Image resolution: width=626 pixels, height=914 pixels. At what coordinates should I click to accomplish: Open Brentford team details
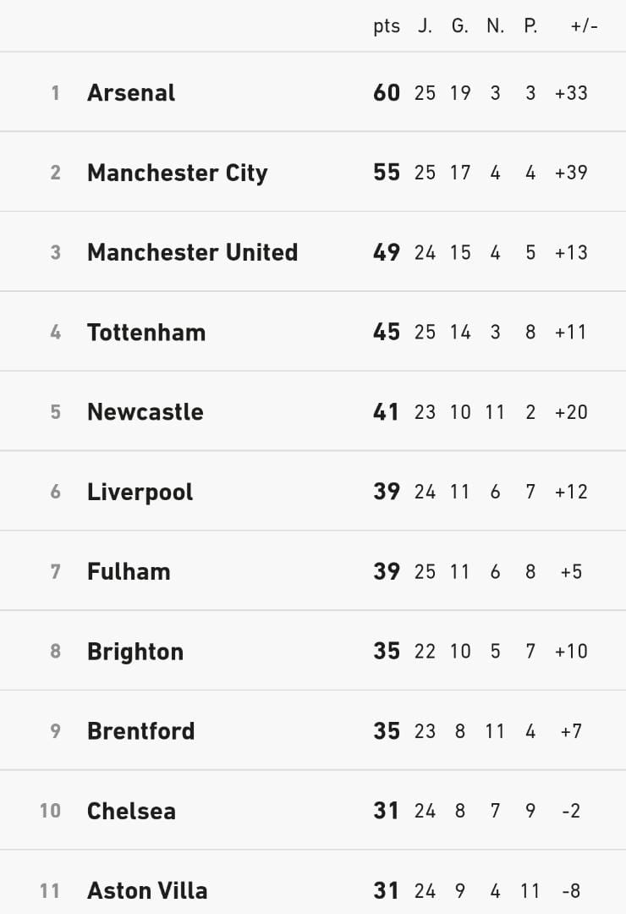[140, 731]
